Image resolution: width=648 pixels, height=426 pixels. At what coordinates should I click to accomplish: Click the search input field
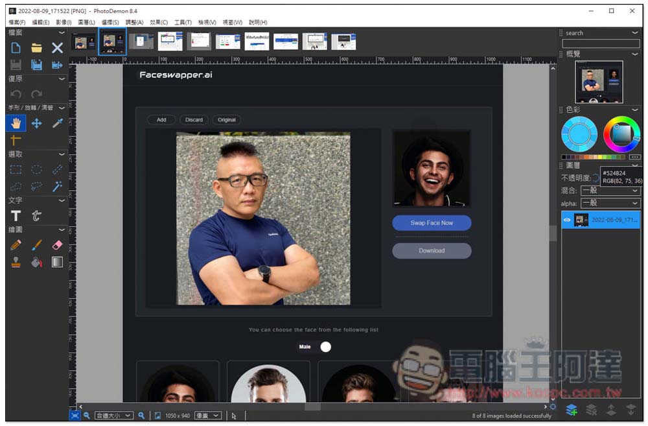pyautogui.click(x=601, y=43)
